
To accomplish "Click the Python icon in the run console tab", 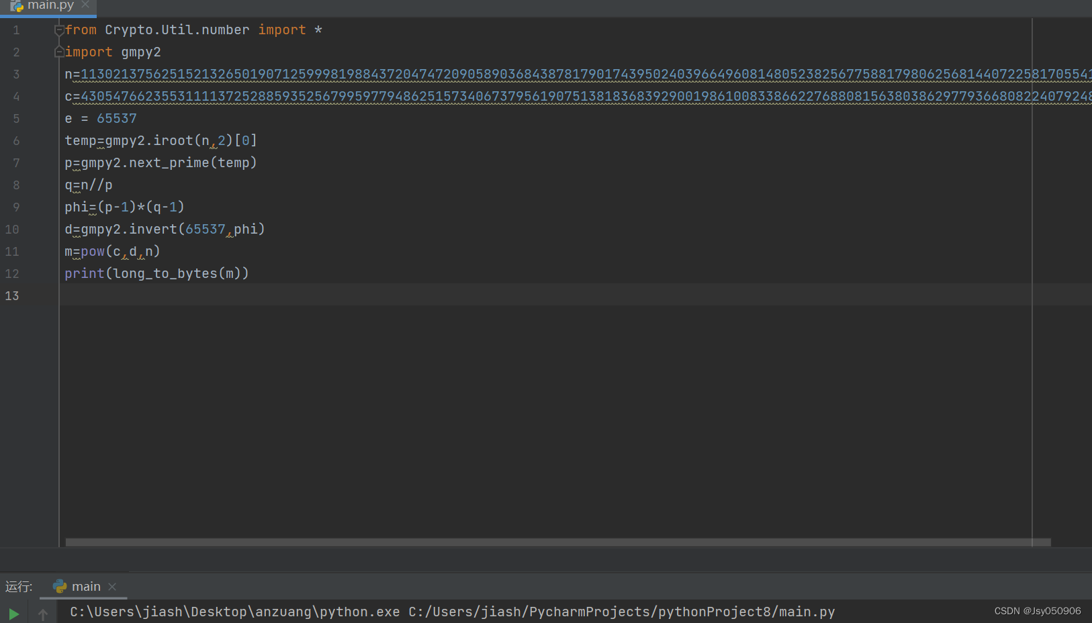I will 60,586.
